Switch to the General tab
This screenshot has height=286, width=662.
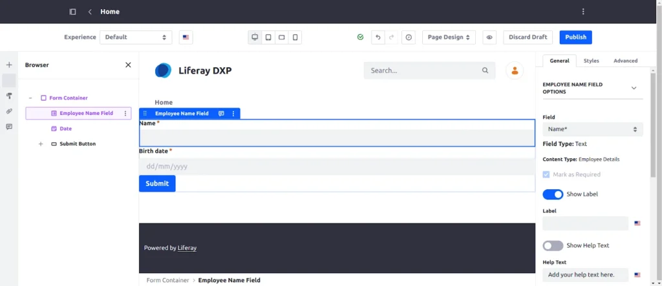click(559, 61)
